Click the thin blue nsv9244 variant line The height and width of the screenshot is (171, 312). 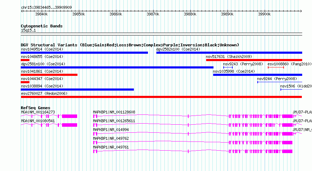point(280,82)
